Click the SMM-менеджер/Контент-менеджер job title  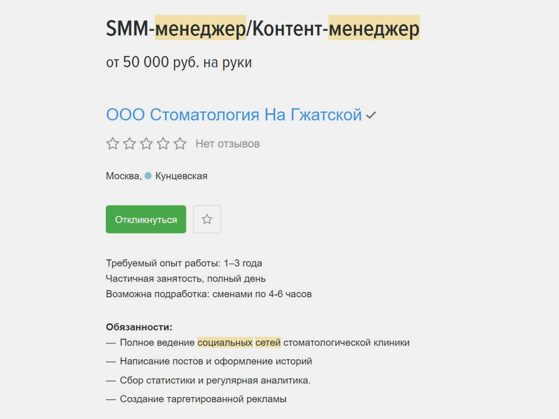262,28
